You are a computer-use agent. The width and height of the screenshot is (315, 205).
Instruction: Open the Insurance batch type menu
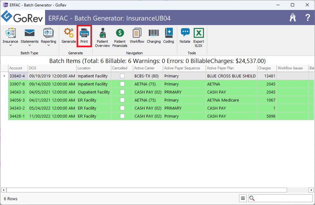[10, 37]
